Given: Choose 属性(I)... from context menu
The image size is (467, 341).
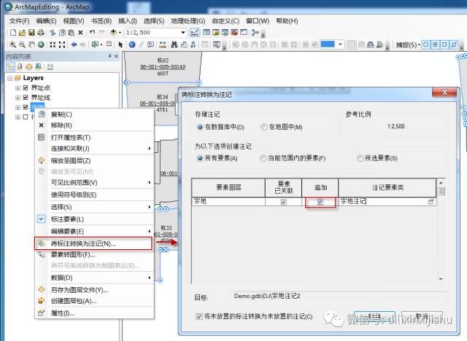Looking at the screenshot, I should pos(94,313).
